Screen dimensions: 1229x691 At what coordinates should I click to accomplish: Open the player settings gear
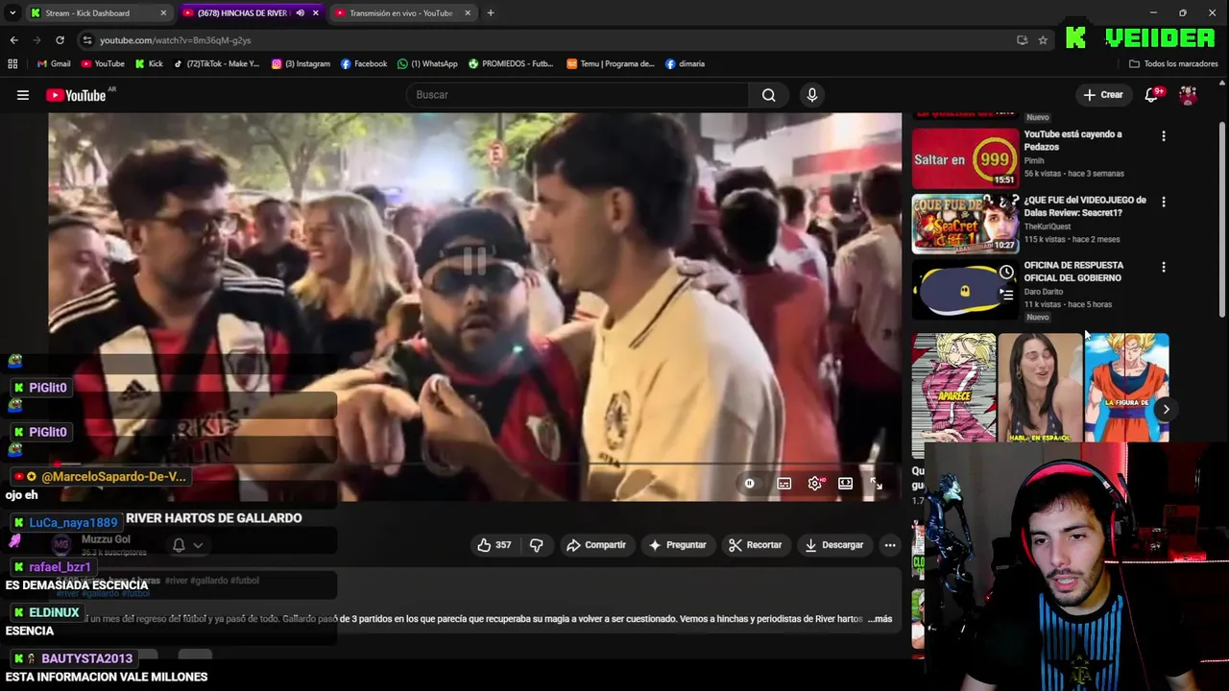[815, 484]
